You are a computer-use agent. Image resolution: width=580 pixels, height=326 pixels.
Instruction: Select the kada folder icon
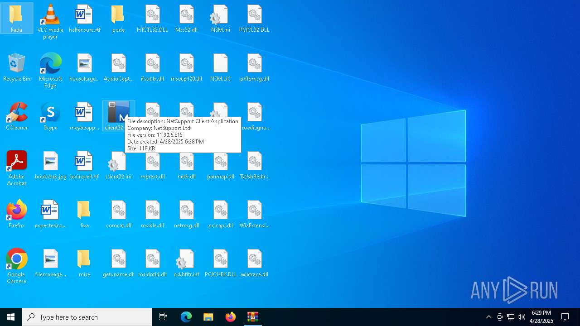coord(16,18)
